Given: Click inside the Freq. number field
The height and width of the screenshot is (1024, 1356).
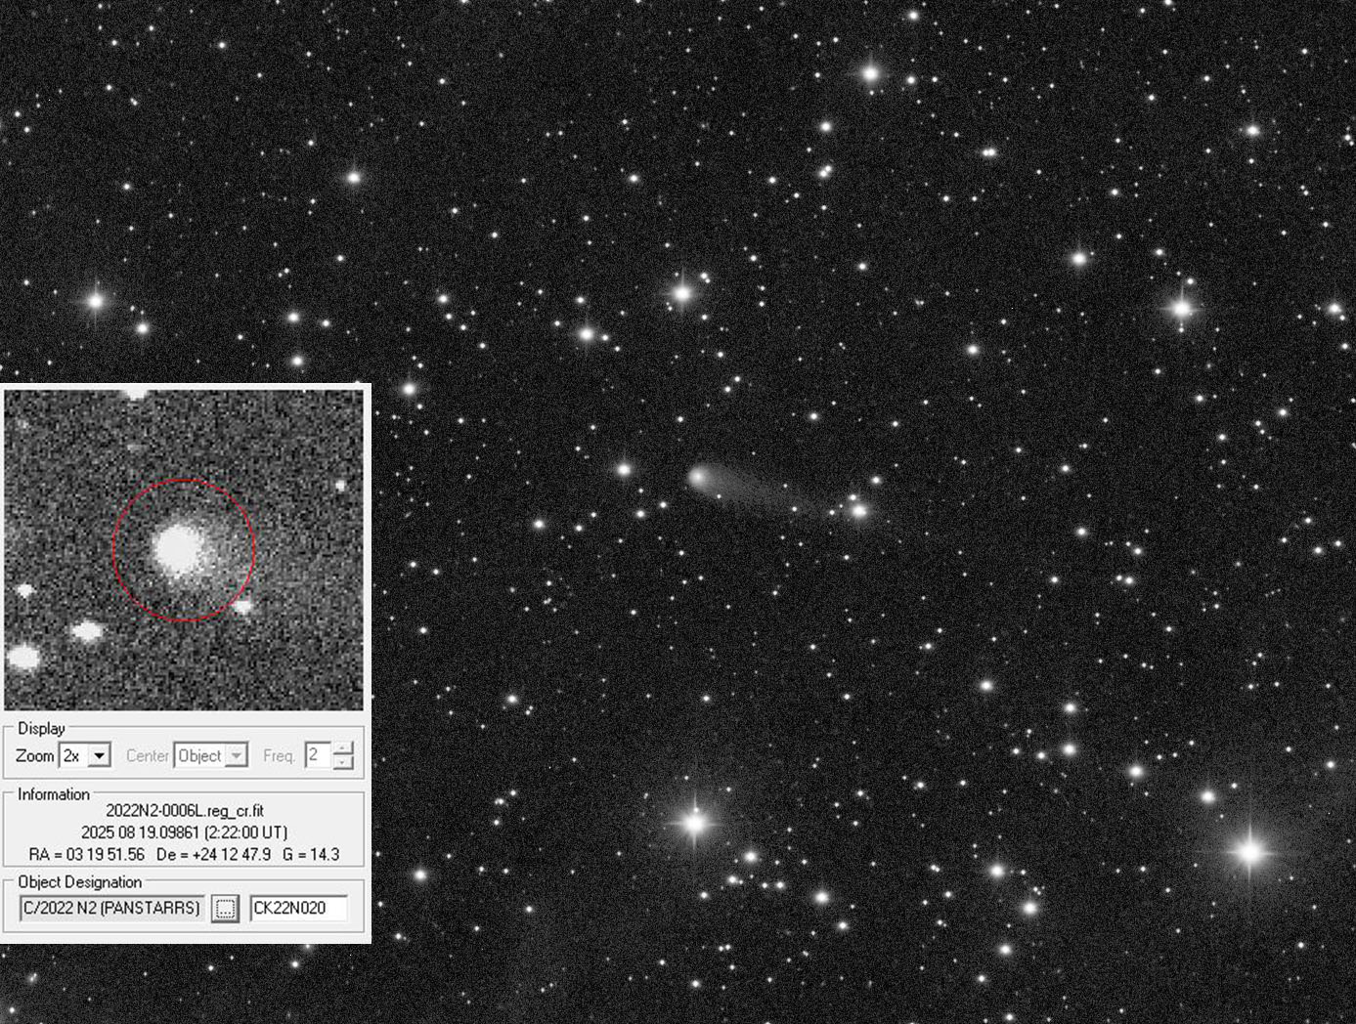Looking at the screenshot, I should point(317,755).
